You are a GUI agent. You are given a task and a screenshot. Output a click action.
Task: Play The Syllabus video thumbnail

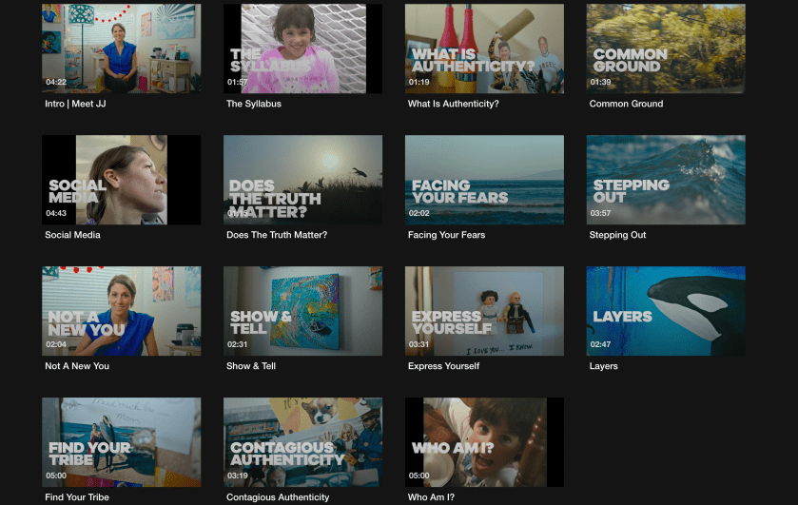[x=302, y=49]
